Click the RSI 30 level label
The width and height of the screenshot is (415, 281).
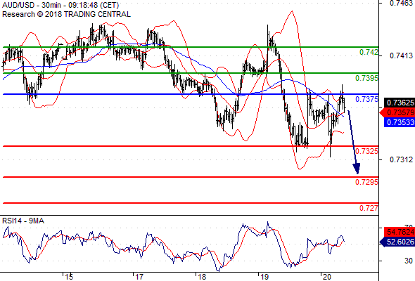409,261
